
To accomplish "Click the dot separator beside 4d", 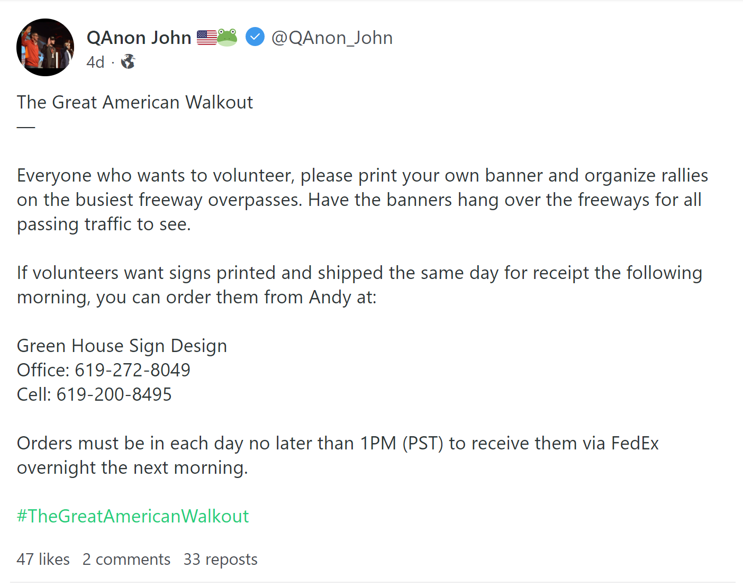I will pyautogui.click(x=112, y=62).
